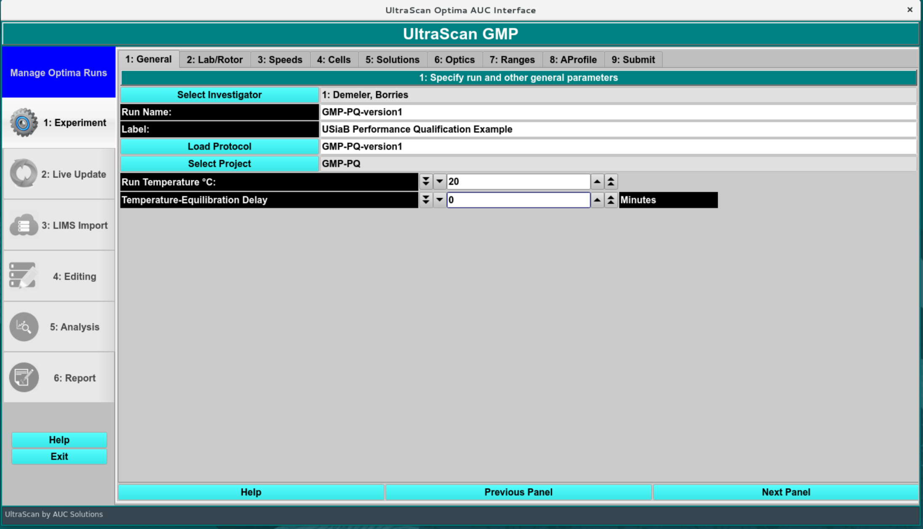Open Live Update via its circular-arrow icon
Viewport: 923px width, 529px height.
(x=24, y=174)
